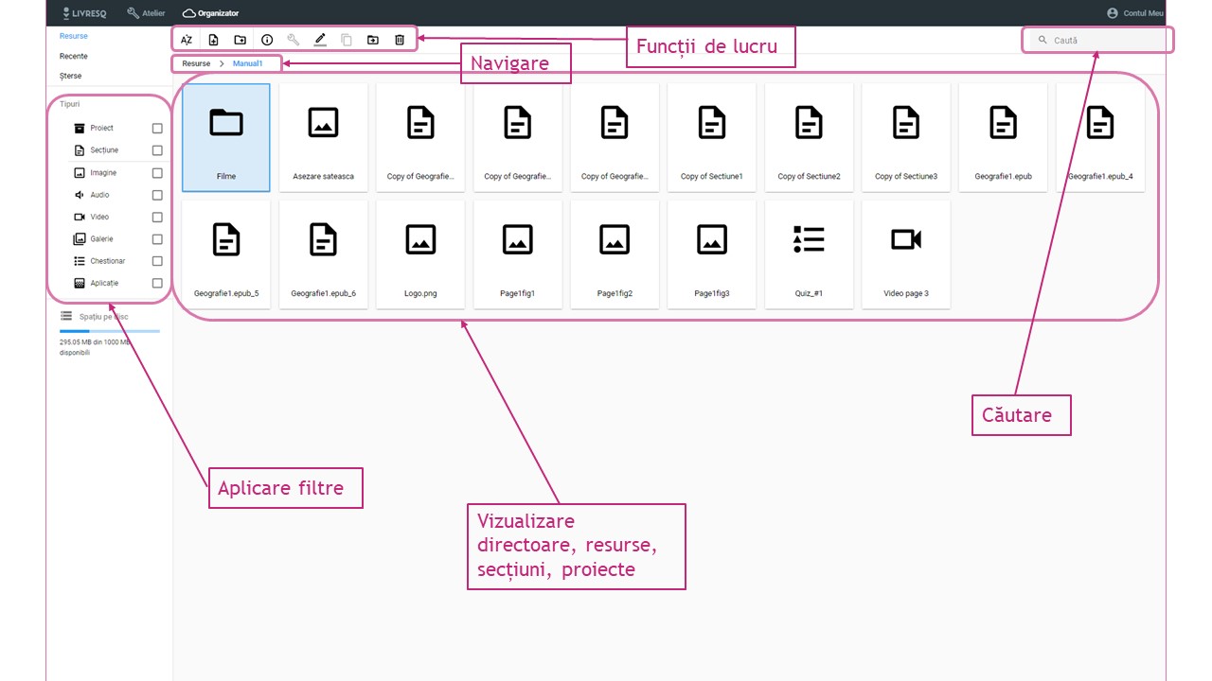Tick the Audio filter checkbox
Image resolution: width=1212 pixels, height=681 pixels.
tap(157, 195)
